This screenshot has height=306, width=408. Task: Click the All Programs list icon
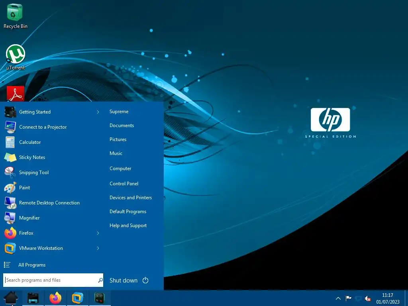[7, 265]
